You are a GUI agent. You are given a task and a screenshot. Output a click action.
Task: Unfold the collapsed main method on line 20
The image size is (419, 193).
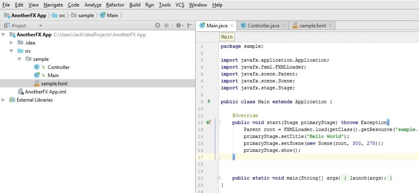(x=219, y=178)
